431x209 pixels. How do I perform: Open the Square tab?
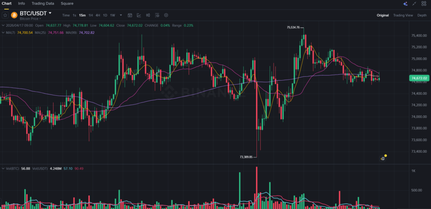[67, 3]
